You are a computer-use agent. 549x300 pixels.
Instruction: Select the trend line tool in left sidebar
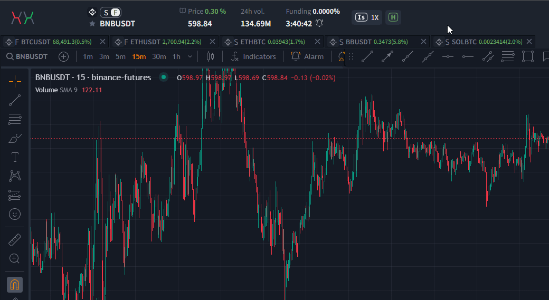(x=15, y=100)
